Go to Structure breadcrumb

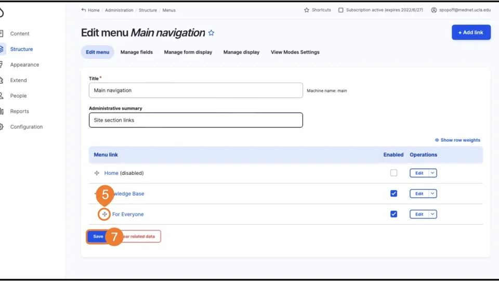[x=148, y=10]
